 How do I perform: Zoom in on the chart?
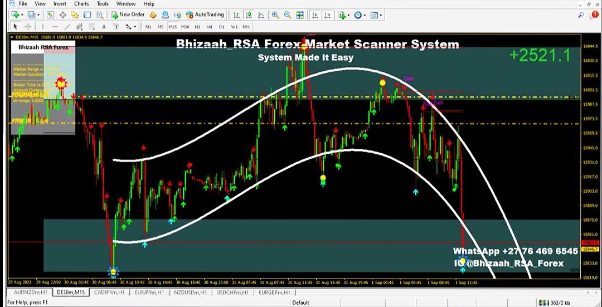pyautogui.click(x=275, y=15)
